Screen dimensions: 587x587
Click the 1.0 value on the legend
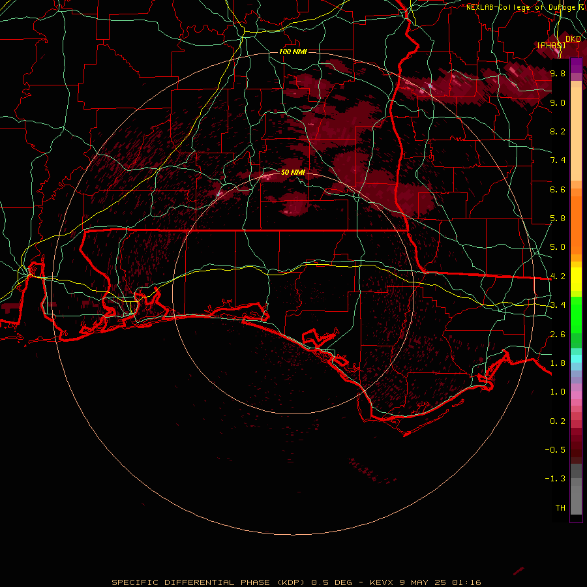558,392
